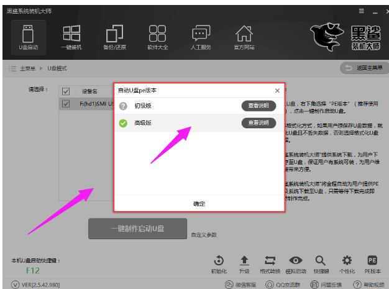
Task: Open the hamburger menu in title bar
Action: click(x=361, y=11)
